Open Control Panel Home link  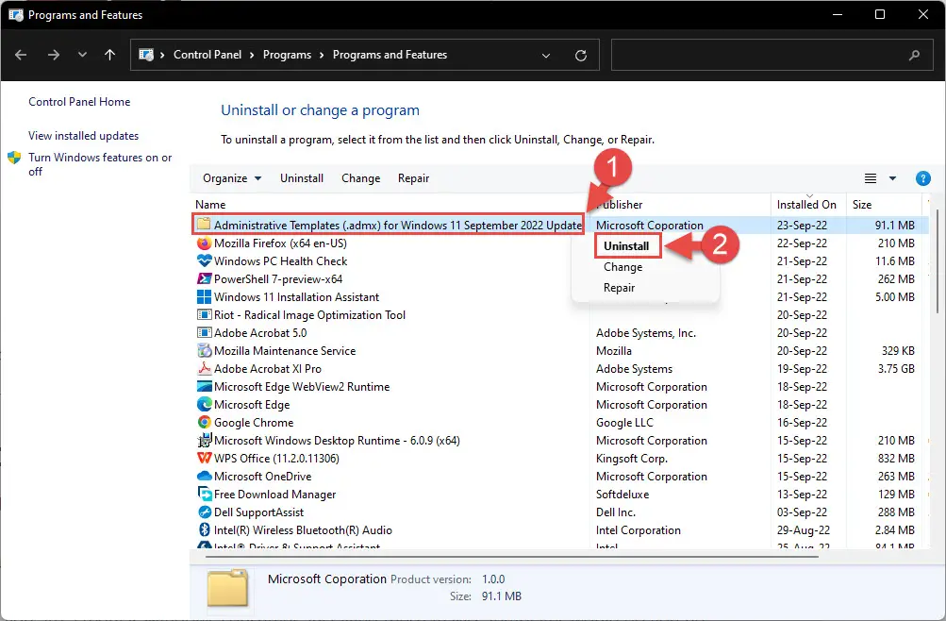pyautogui.click(x=79, y=102)
